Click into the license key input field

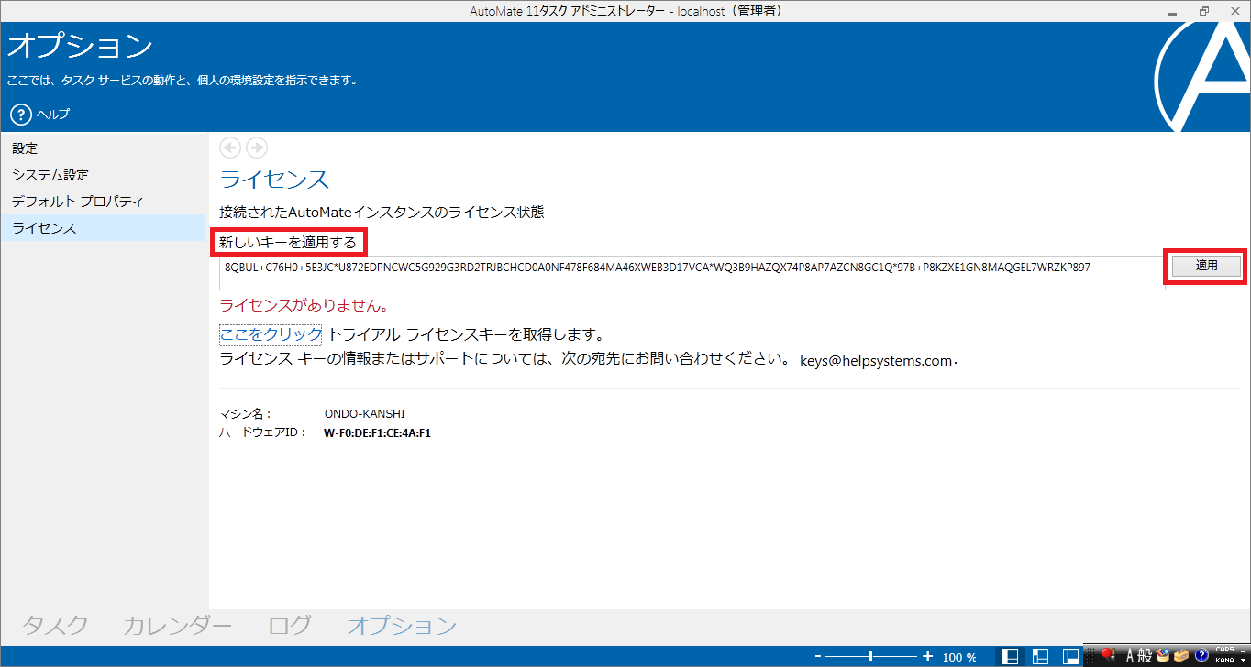tap(692, 273)
